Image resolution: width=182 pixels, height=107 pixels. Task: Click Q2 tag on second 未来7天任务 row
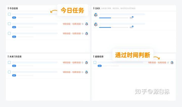(14, 76)
